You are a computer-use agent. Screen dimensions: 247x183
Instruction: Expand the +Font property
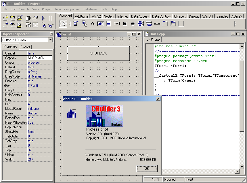(x=4, y=86)
